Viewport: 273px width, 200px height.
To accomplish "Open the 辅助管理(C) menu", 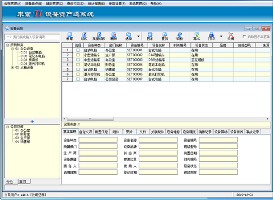I will (x=55, y=4).
